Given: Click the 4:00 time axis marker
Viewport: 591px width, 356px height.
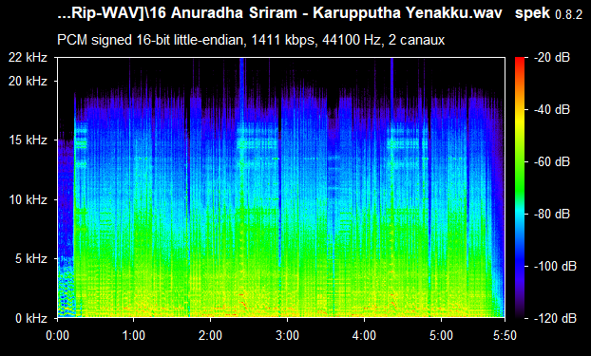Looking at the screenshot, I should (364, 335).
